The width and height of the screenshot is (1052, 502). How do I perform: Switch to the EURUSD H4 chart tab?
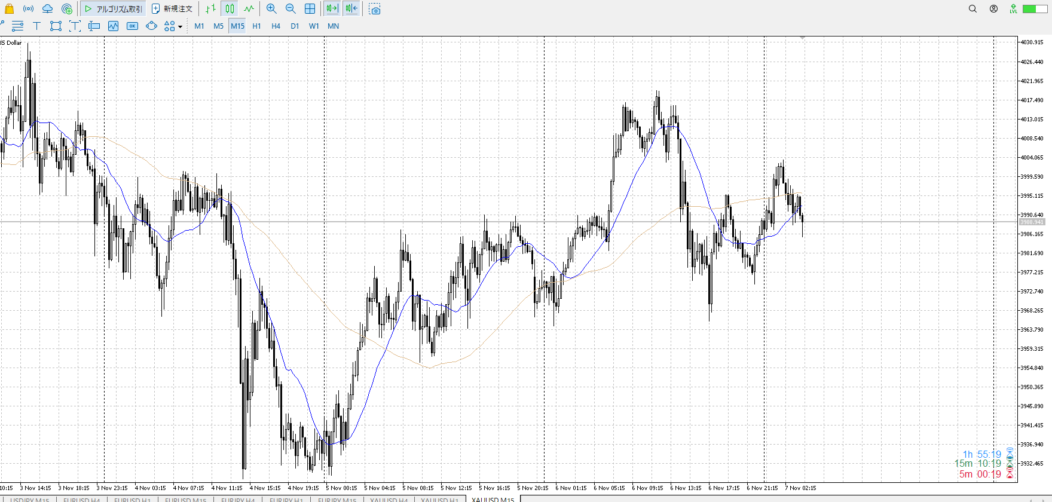tap(81, 500)
